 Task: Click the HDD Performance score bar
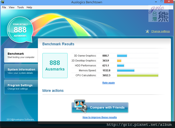(121, 65)
